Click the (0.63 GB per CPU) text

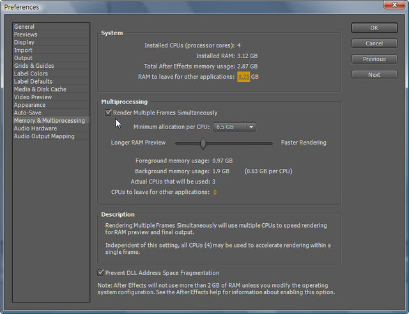tap(268, 171)
